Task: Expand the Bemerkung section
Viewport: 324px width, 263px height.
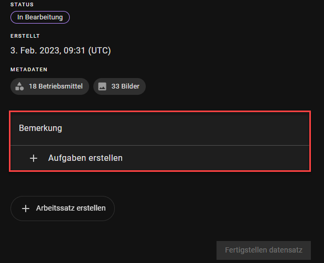Action: click(160, 128)
